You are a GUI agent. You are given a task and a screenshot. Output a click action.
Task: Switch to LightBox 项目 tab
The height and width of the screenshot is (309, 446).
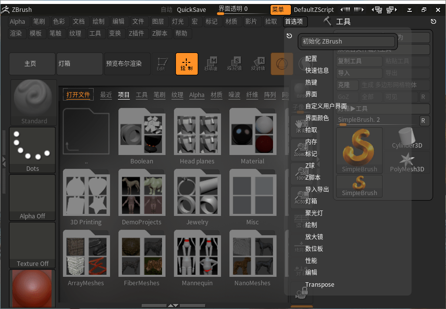[x=124, y=95]
